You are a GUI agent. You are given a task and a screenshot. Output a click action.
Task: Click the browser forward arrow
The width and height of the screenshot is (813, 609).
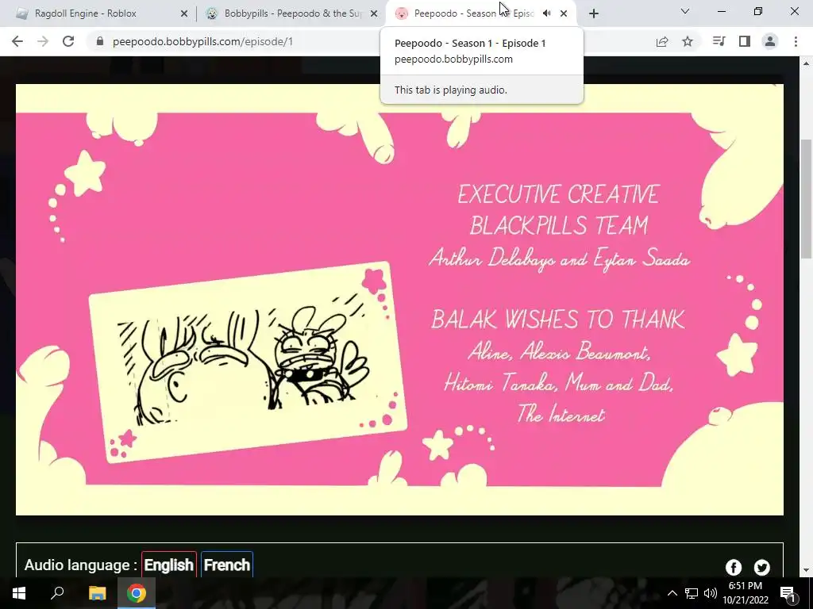pyautogui.click(x=43, y=41)
